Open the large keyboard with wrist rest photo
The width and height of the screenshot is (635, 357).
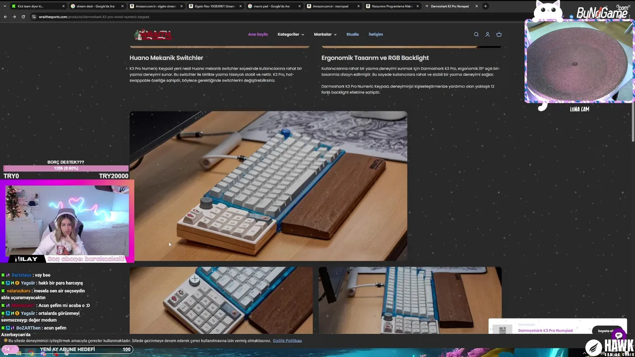pyautogui.click(x=268, y=186)
